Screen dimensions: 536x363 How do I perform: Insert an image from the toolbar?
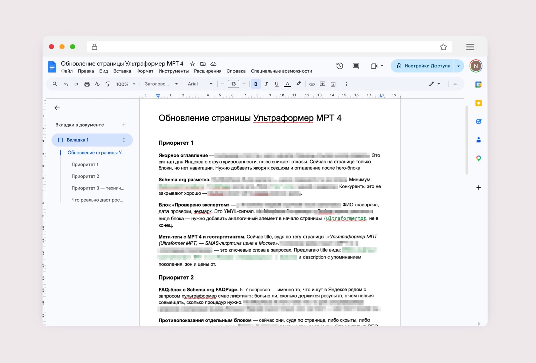click(x=333, y=84)
